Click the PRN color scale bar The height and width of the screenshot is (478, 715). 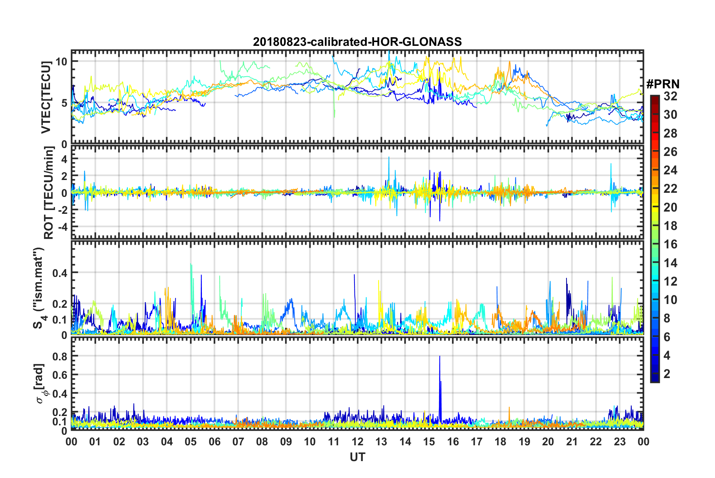click(x=654, y=239)
